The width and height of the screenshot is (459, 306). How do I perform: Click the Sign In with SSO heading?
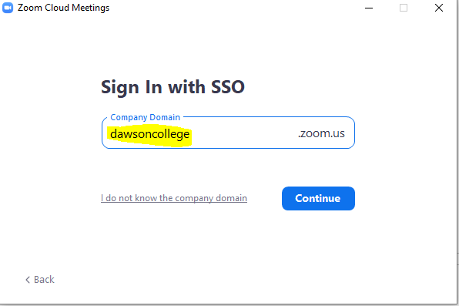(x=173, y=87)
